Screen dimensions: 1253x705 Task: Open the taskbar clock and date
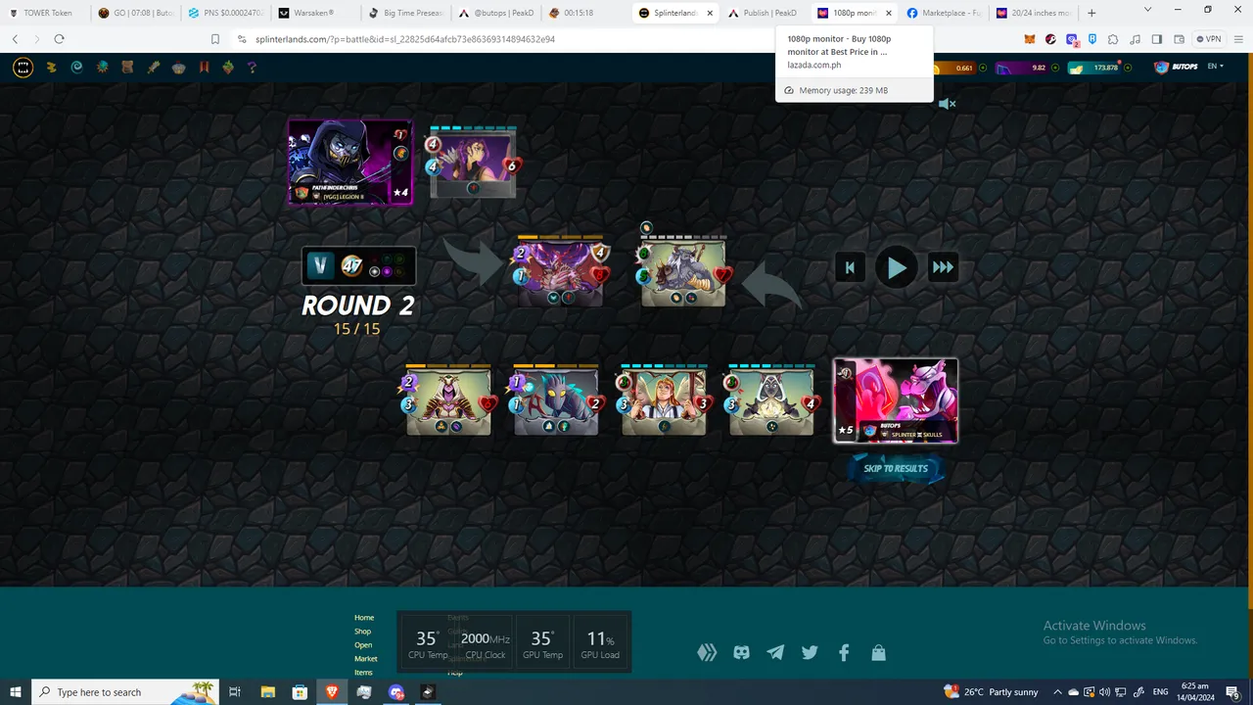(1194, 692)
